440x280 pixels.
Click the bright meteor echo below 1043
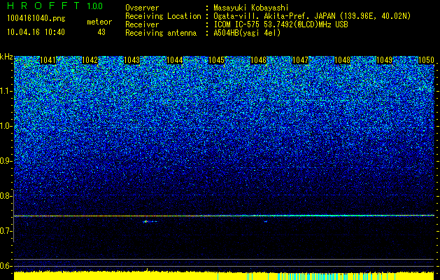[150, 222]
